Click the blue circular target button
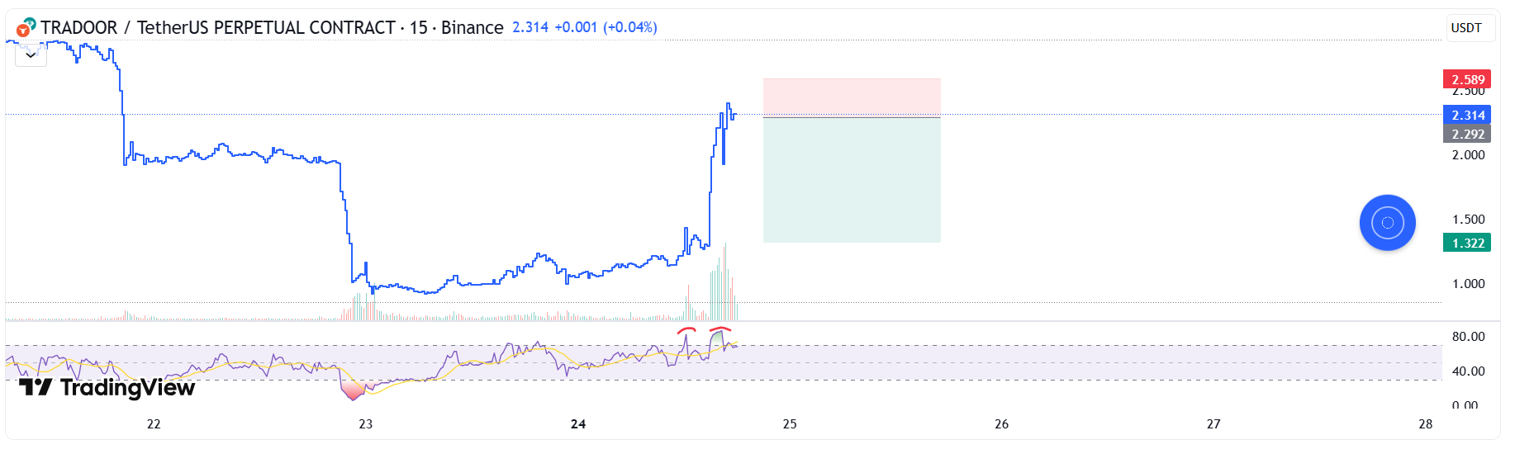Image resolution: width=1515 pixels, height=454 pixels. (1387, 223)
